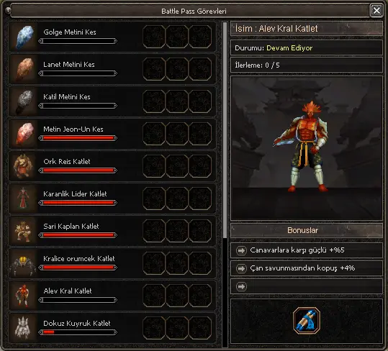Click the mission list scrollbar
The image size is (388, 351).
click(x=225, y=130)
